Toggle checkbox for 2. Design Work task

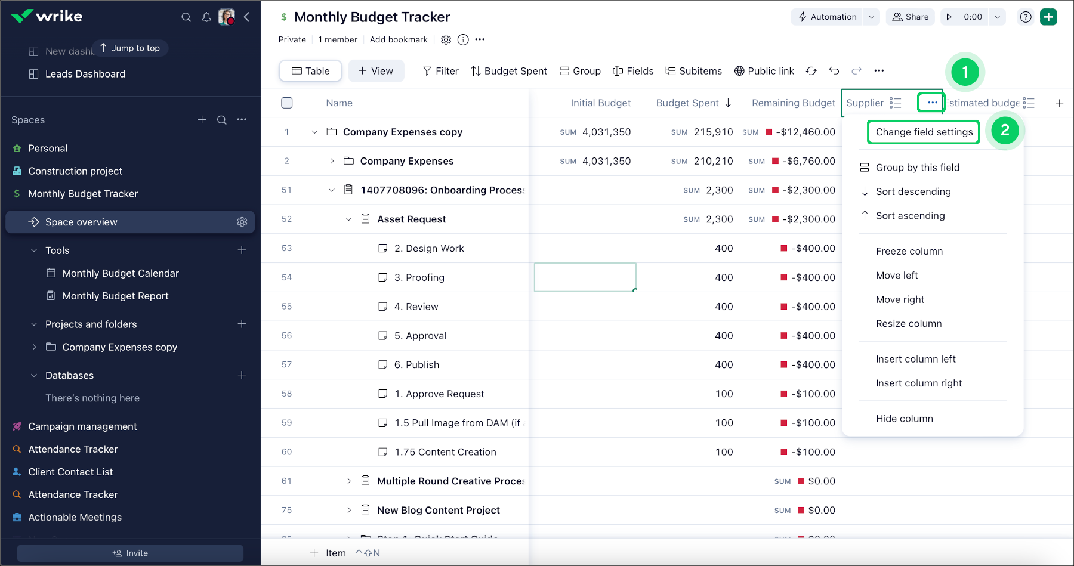tap(383, 248)
